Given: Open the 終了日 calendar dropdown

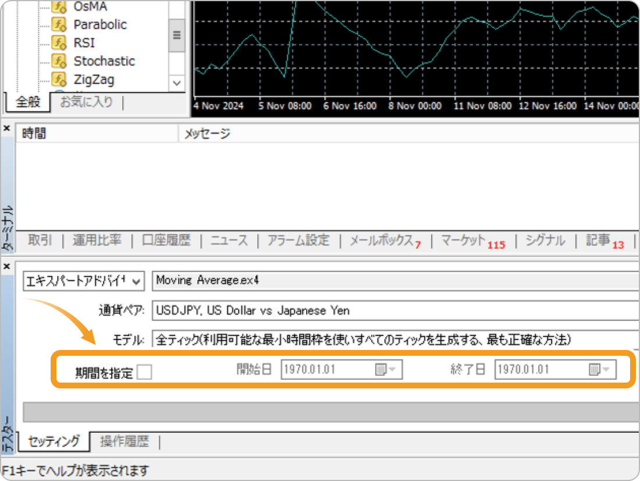Looking at the screenshot, I should pos(600,369).
